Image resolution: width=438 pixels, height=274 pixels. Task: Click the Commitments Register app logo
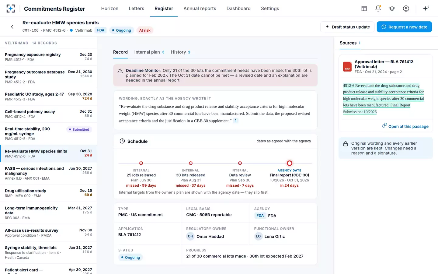pos(11,9)
